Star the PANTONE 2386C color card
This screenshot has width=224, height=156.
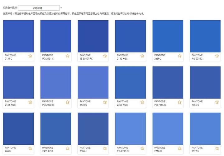pos(179,56)
